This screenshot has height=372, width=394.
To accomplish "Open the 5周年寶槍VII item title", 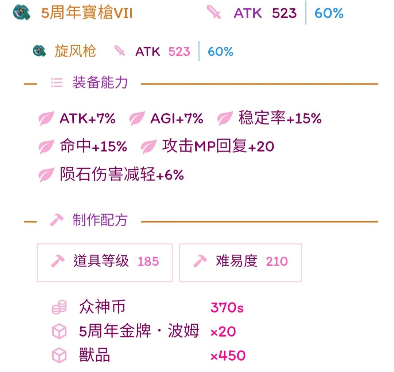I will tap(87, 12).
